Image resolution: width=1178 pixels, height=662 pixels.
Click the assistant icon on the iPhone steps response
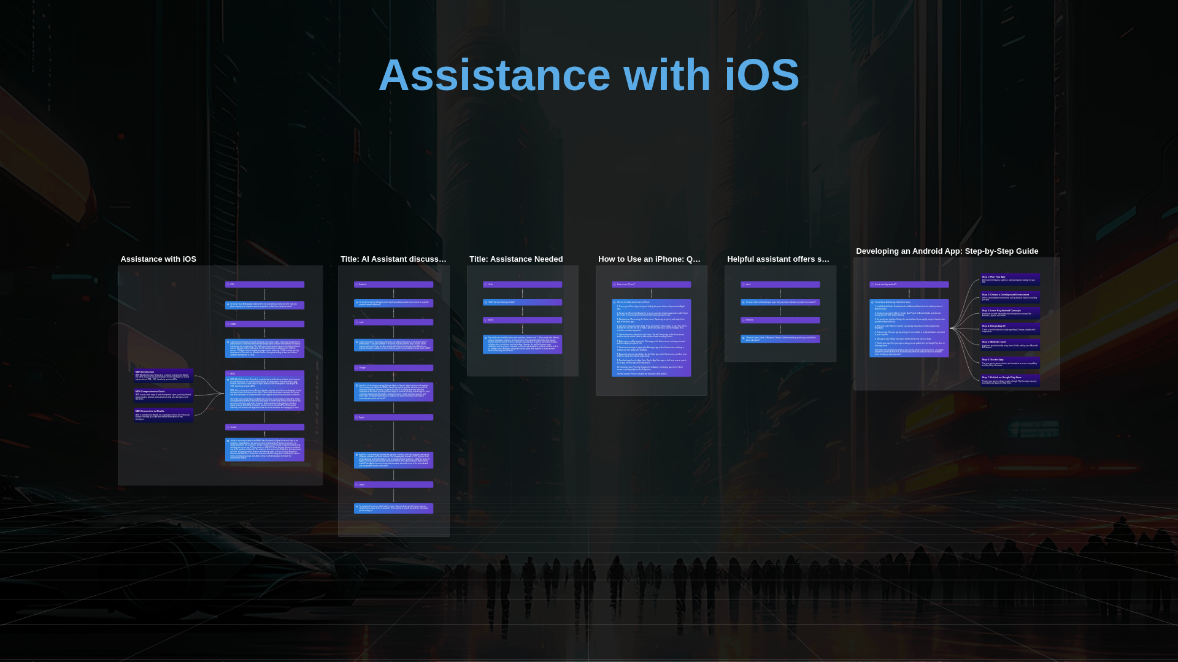coord(614,302)
